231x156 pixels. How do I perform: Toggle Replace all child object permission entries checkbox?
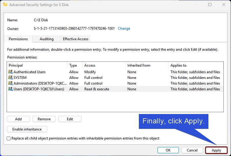[x=9, y=138]
